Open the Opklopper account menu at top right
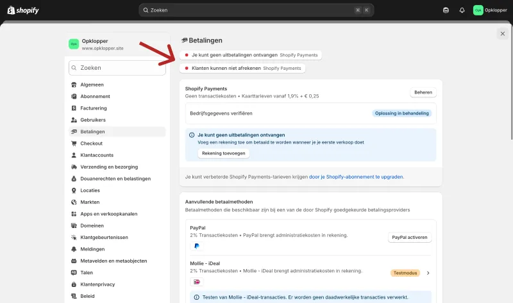 coord(490,10)
